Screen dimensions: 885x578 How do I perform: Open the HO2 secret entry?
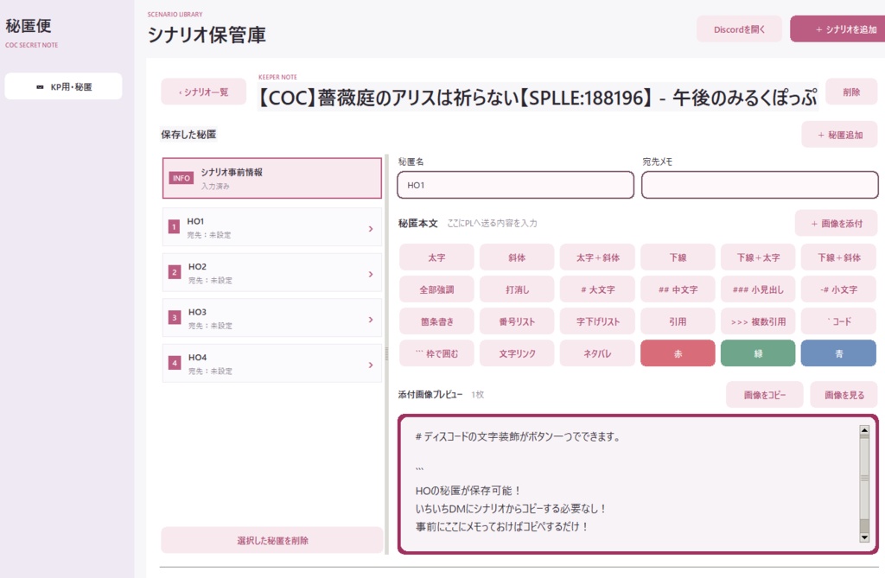[272, 273]
